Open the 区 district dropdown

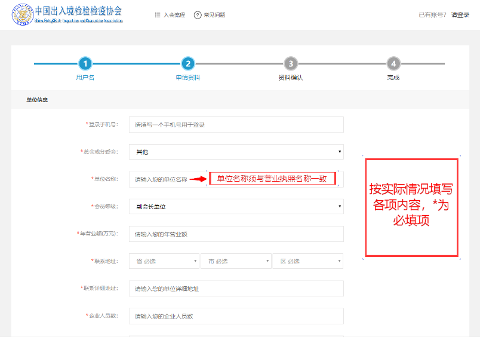coord(307,261)
